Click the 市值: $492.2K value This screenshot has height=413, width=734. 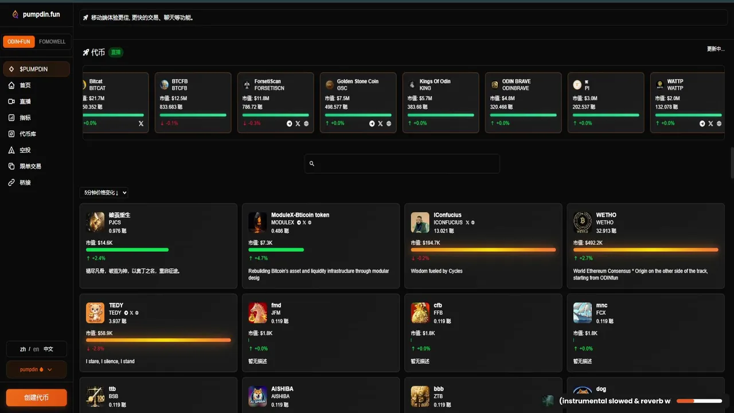pyautogui.click(x=588, y=243)
